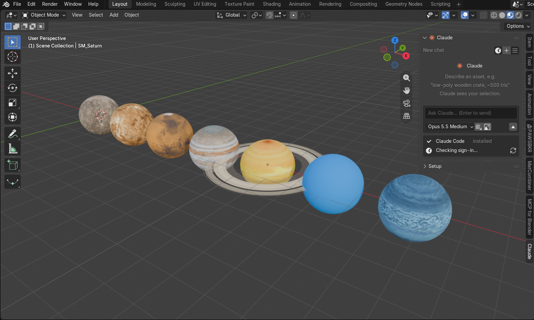Open the Add menu in viewport header
This screenshot has height=320, width=534.
[114, 15]
